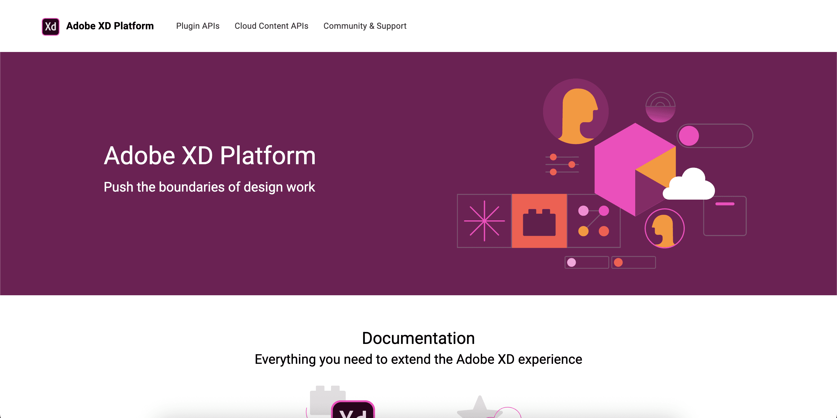The height and width of the screenshot is (418, 837).
Task: Click the red-dot sliders illustration
Action: tap(562, 164)
